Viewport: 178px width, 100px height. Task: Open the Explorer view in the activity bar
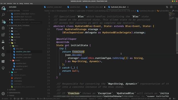(x=3, y=8)
